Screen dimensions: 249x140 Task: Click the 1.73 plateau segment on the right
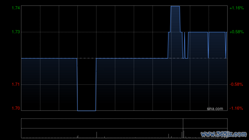coord(198,32)
